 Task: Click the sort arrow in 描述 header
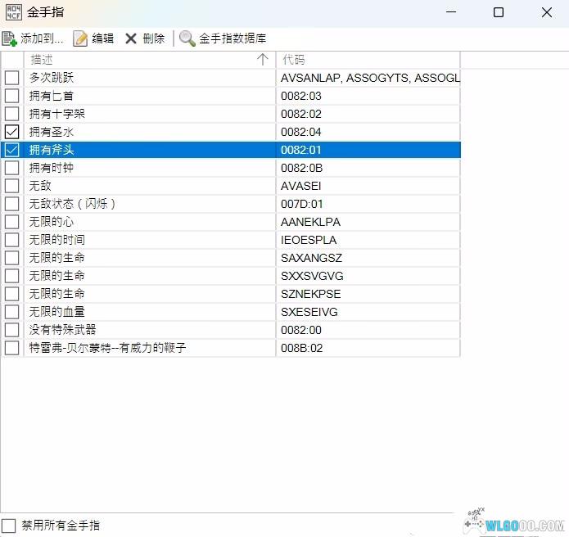tap(262, 60)
